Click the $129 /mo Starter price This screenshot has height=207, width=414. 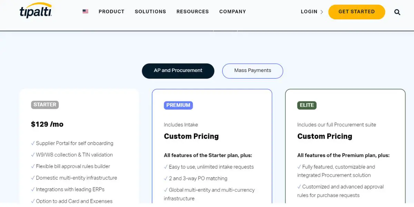(47, 124)
